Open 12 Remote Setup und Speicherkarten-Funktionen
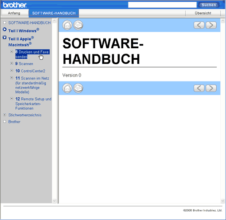Image resolution: width=226 pixels, height=220 pixels. tap(33, 104)
